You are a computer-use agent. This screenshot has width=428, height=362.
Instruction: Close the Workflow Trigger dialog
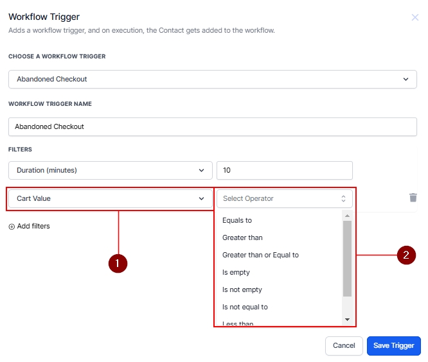(x=415, y=17)
